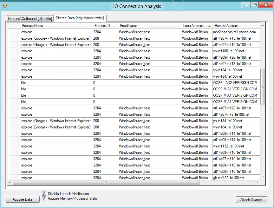
Task: Select atl14s07-in-f28.1e100.net remote address cell
Action: pos(236,108)
